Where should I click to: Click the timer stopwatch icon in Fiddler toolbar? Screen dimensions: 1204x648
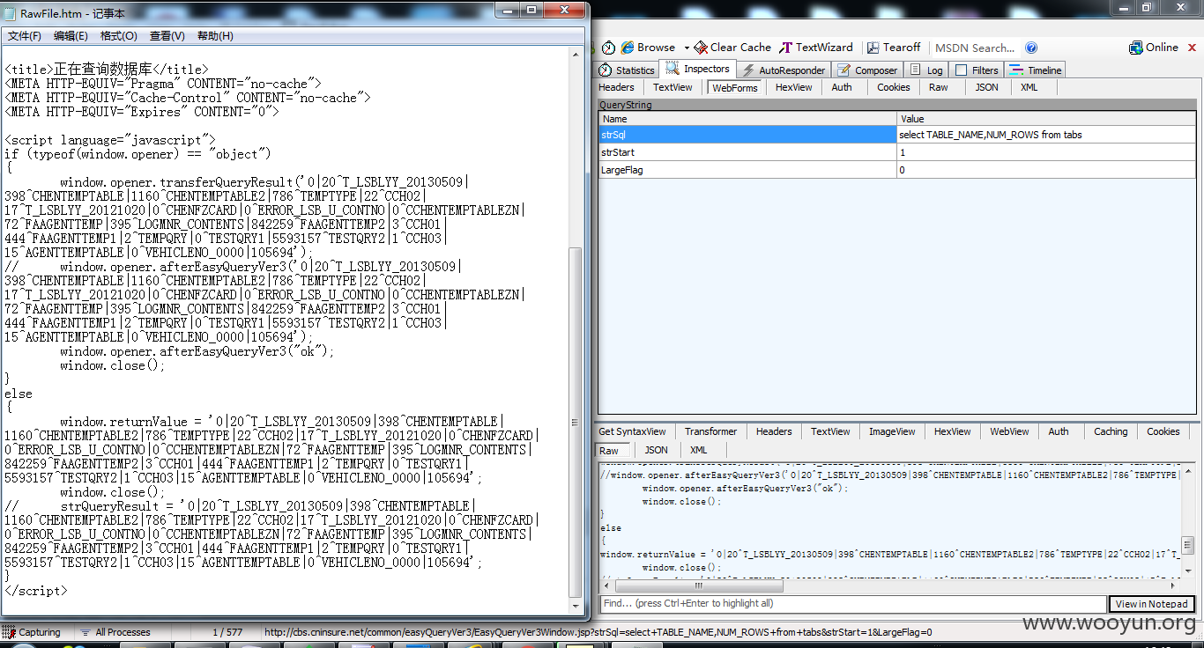(x=608, y=48)
